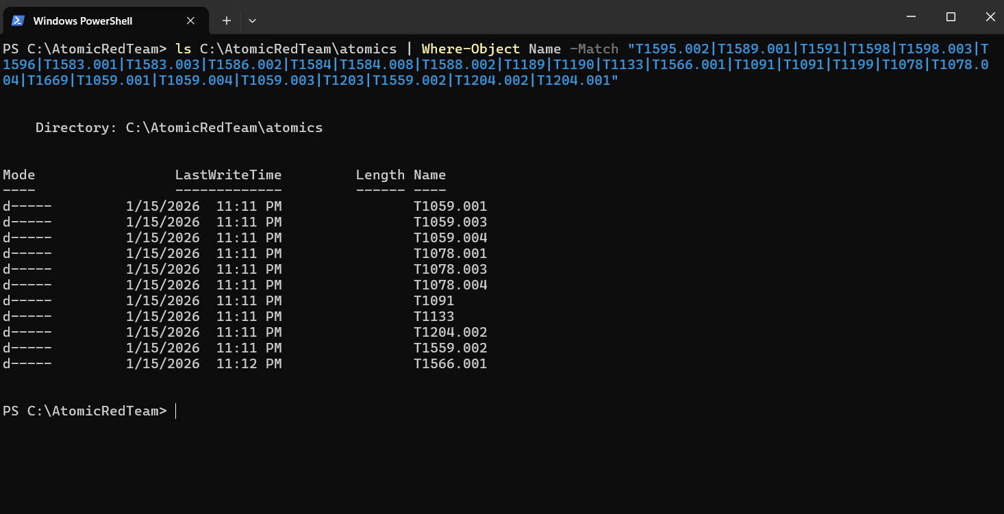Viewport: 1004px width, 514px height.
Task: Click the T1091 directory name
Action: pos(433,300)
